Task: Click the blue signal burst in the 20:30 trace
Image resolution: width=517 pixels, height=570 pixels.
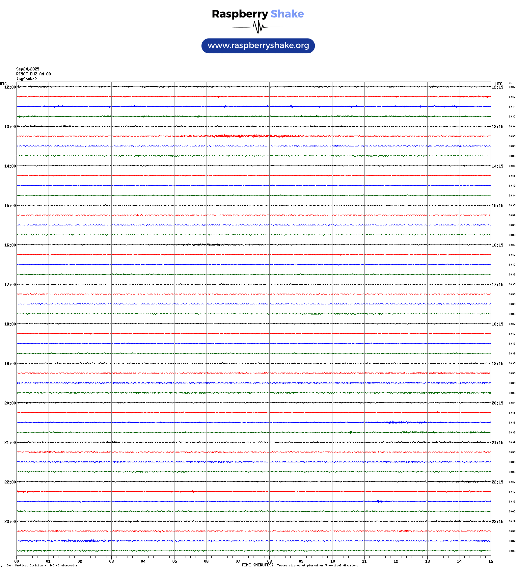Action: tap(392, 422)
